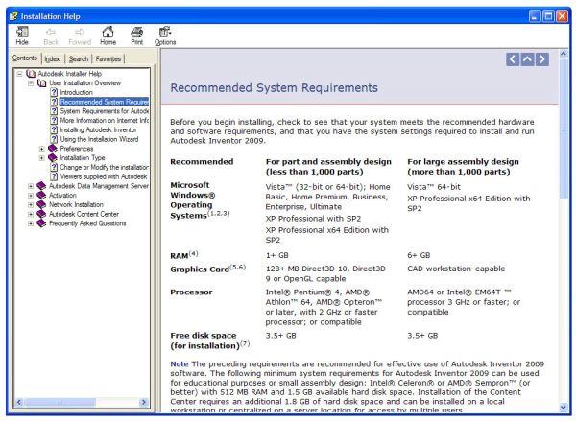
Task: Click the Introduction topic page icon
Action: (54, 92)
